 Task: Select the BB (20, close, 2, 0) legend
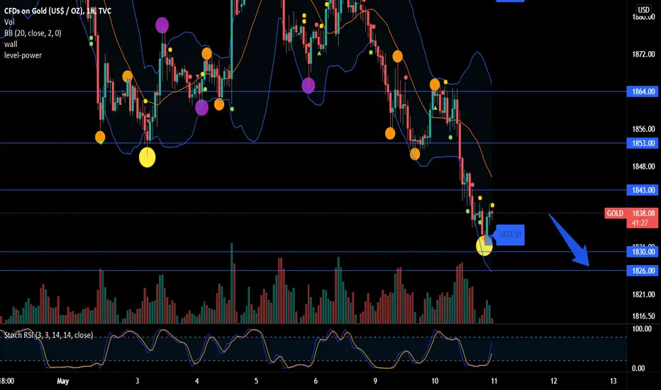(x=33, y=33)
